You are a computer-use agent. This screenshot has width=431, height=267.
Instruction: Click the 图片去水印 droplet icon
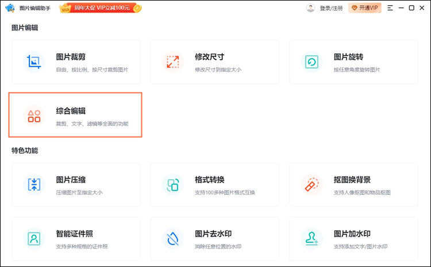click(172, 238)
